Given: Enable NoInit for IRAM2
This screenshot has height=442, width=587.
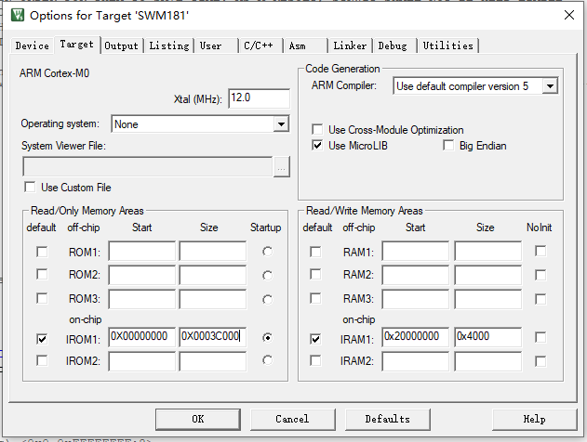Looking at the screenshot, I should tap(540, 361).
